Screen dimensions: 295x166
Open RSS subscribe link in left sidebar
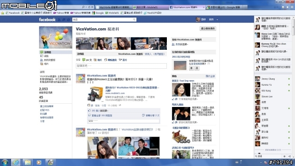click(x=45, y=110)
